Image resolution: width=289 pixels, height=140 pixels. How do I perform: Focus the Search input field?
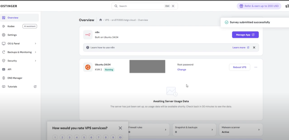point(145,6)
